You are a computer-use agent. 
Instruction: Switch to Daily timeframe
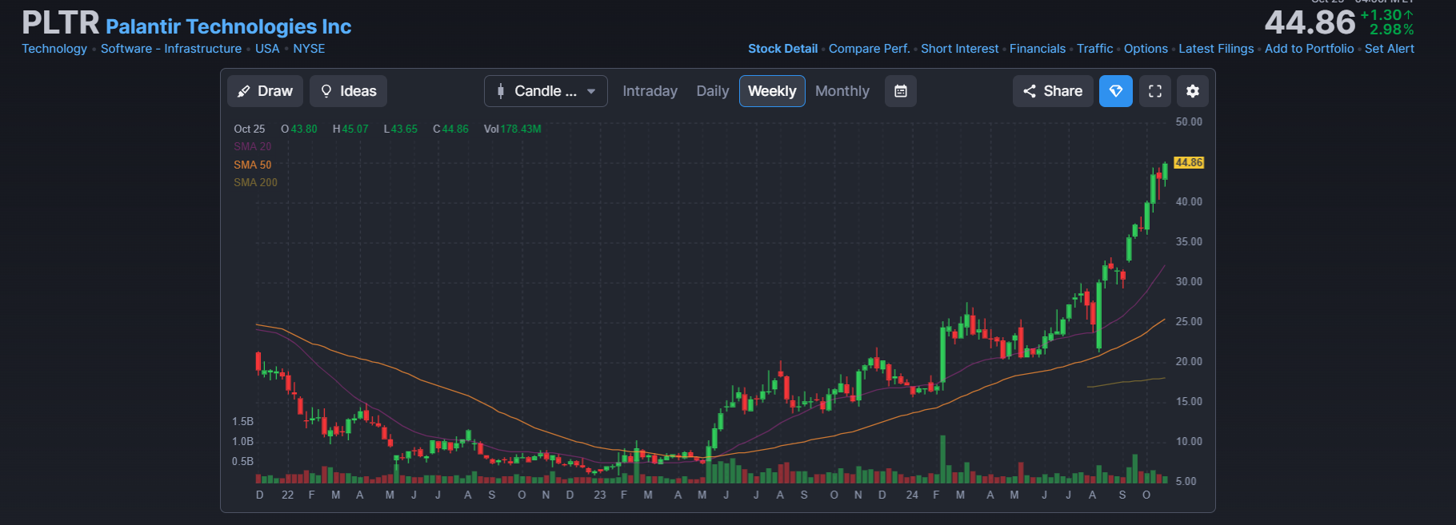pyautogui.click(x=712, y=91)
